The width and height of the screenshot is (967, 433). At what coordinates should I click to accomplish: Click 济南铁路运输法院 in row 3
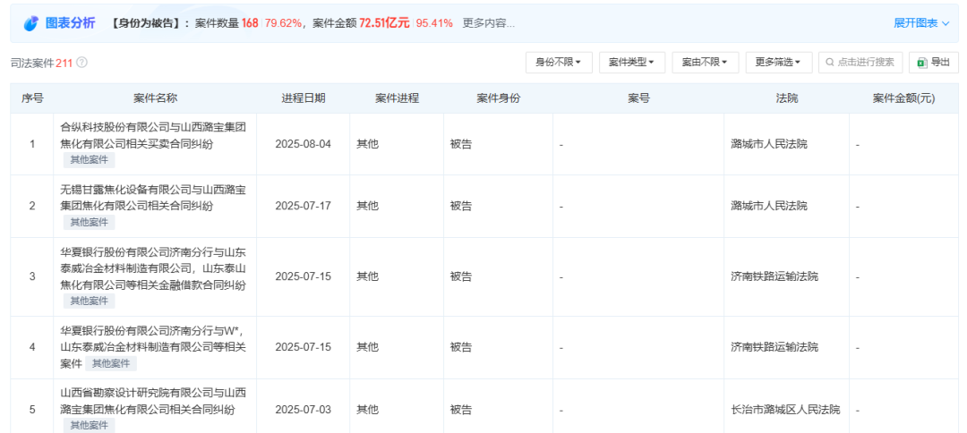coord(774,276)
